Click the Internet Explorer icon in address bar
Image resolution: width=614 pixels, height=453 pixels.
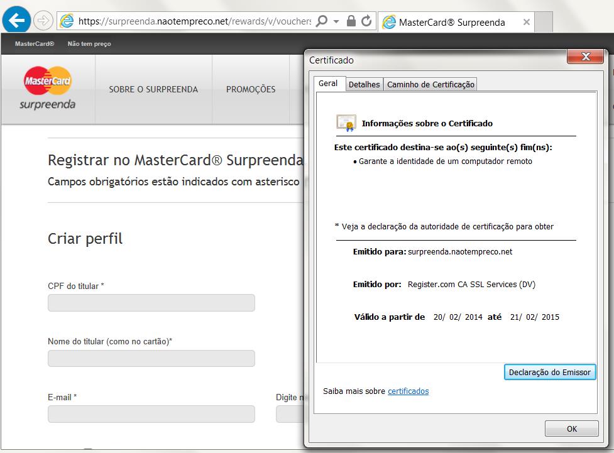point(67,21)
